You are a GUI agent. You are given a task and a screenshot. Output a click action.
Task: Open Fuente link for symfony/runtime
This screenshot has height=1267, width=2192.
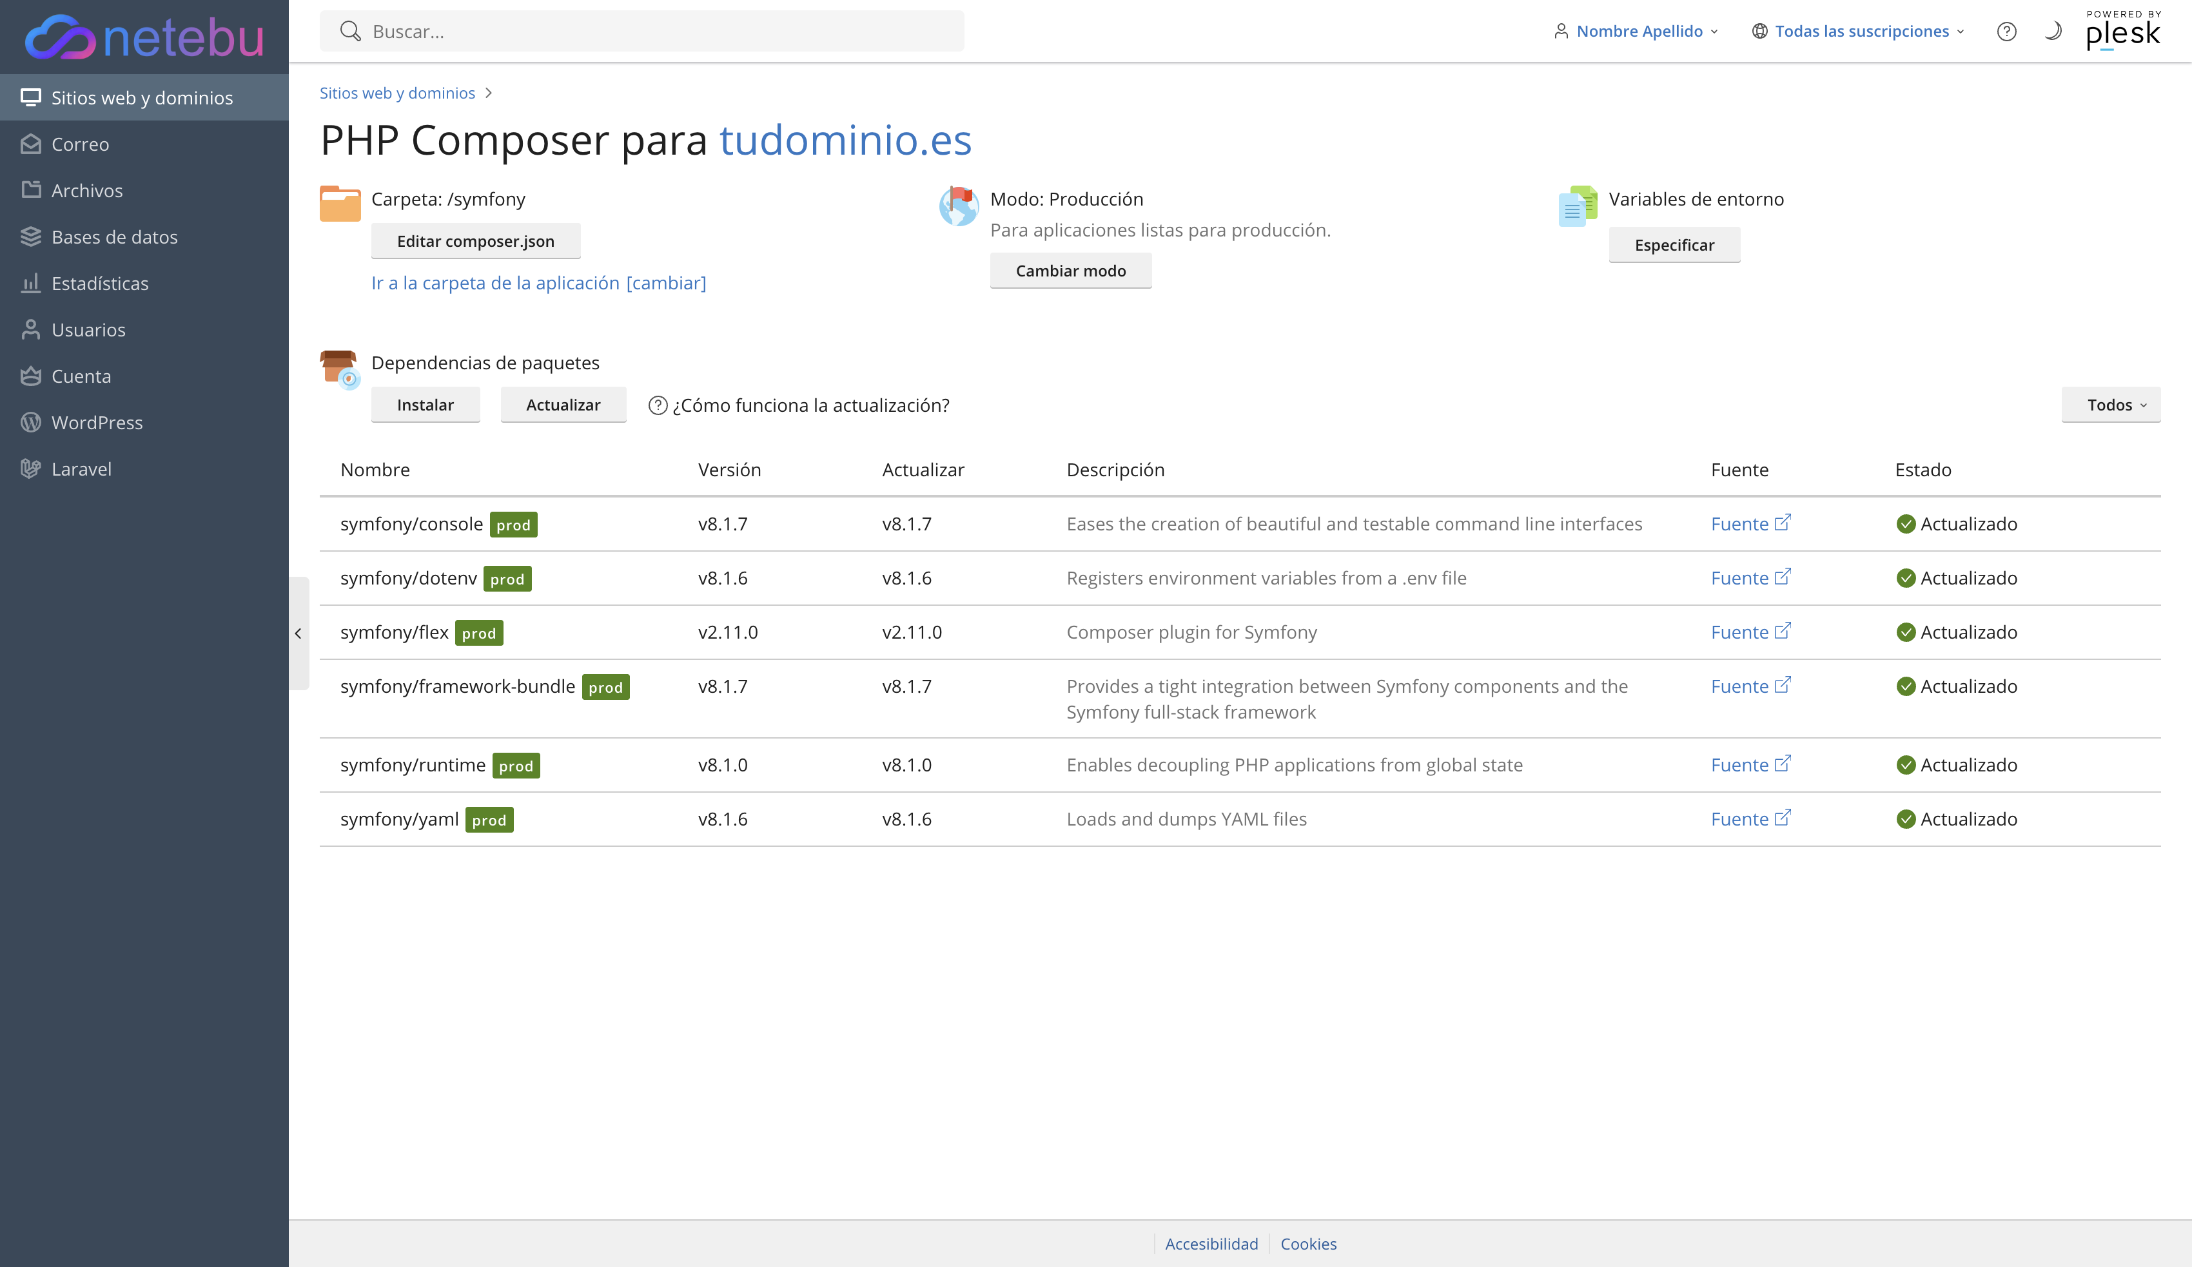coord(1750,764)
